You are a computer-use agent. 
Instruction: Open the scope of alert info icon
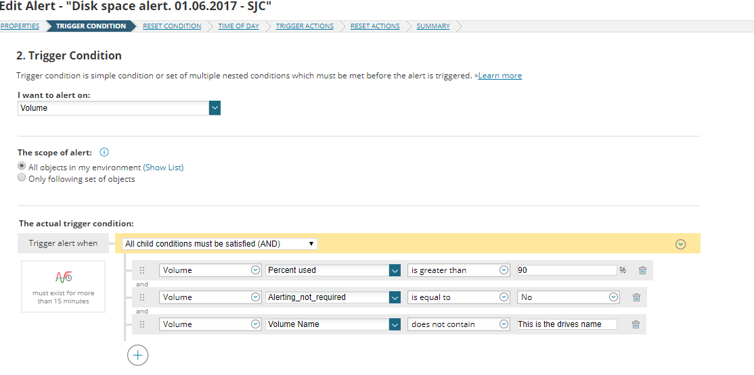(x=104, y=152)
